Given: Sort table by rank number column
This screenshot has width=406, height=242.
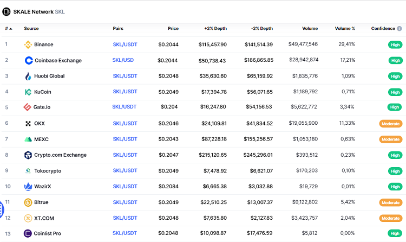Looking at the screenshot, I should [8, 28].
